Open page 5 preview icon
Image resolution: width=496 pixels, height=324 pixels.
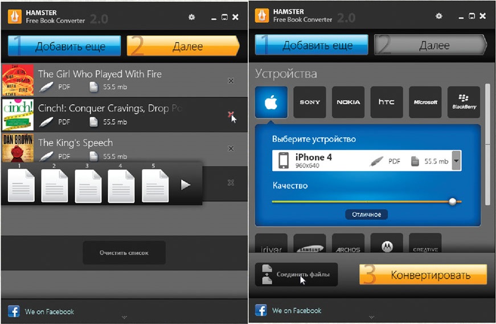(x=155, y=186)
